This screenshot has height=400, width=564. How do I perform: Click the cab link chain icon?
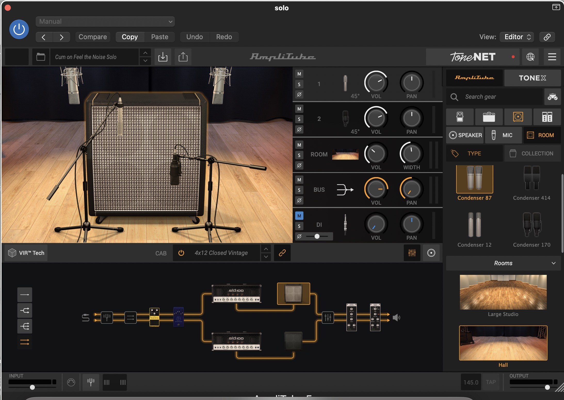pyautogui.click(x=282, y=253)
